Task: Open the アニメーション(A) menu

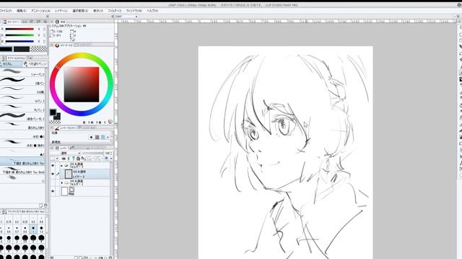Action: [40, 11]
